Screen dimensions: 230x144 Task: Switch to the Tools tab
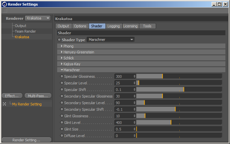coord(147,26)
